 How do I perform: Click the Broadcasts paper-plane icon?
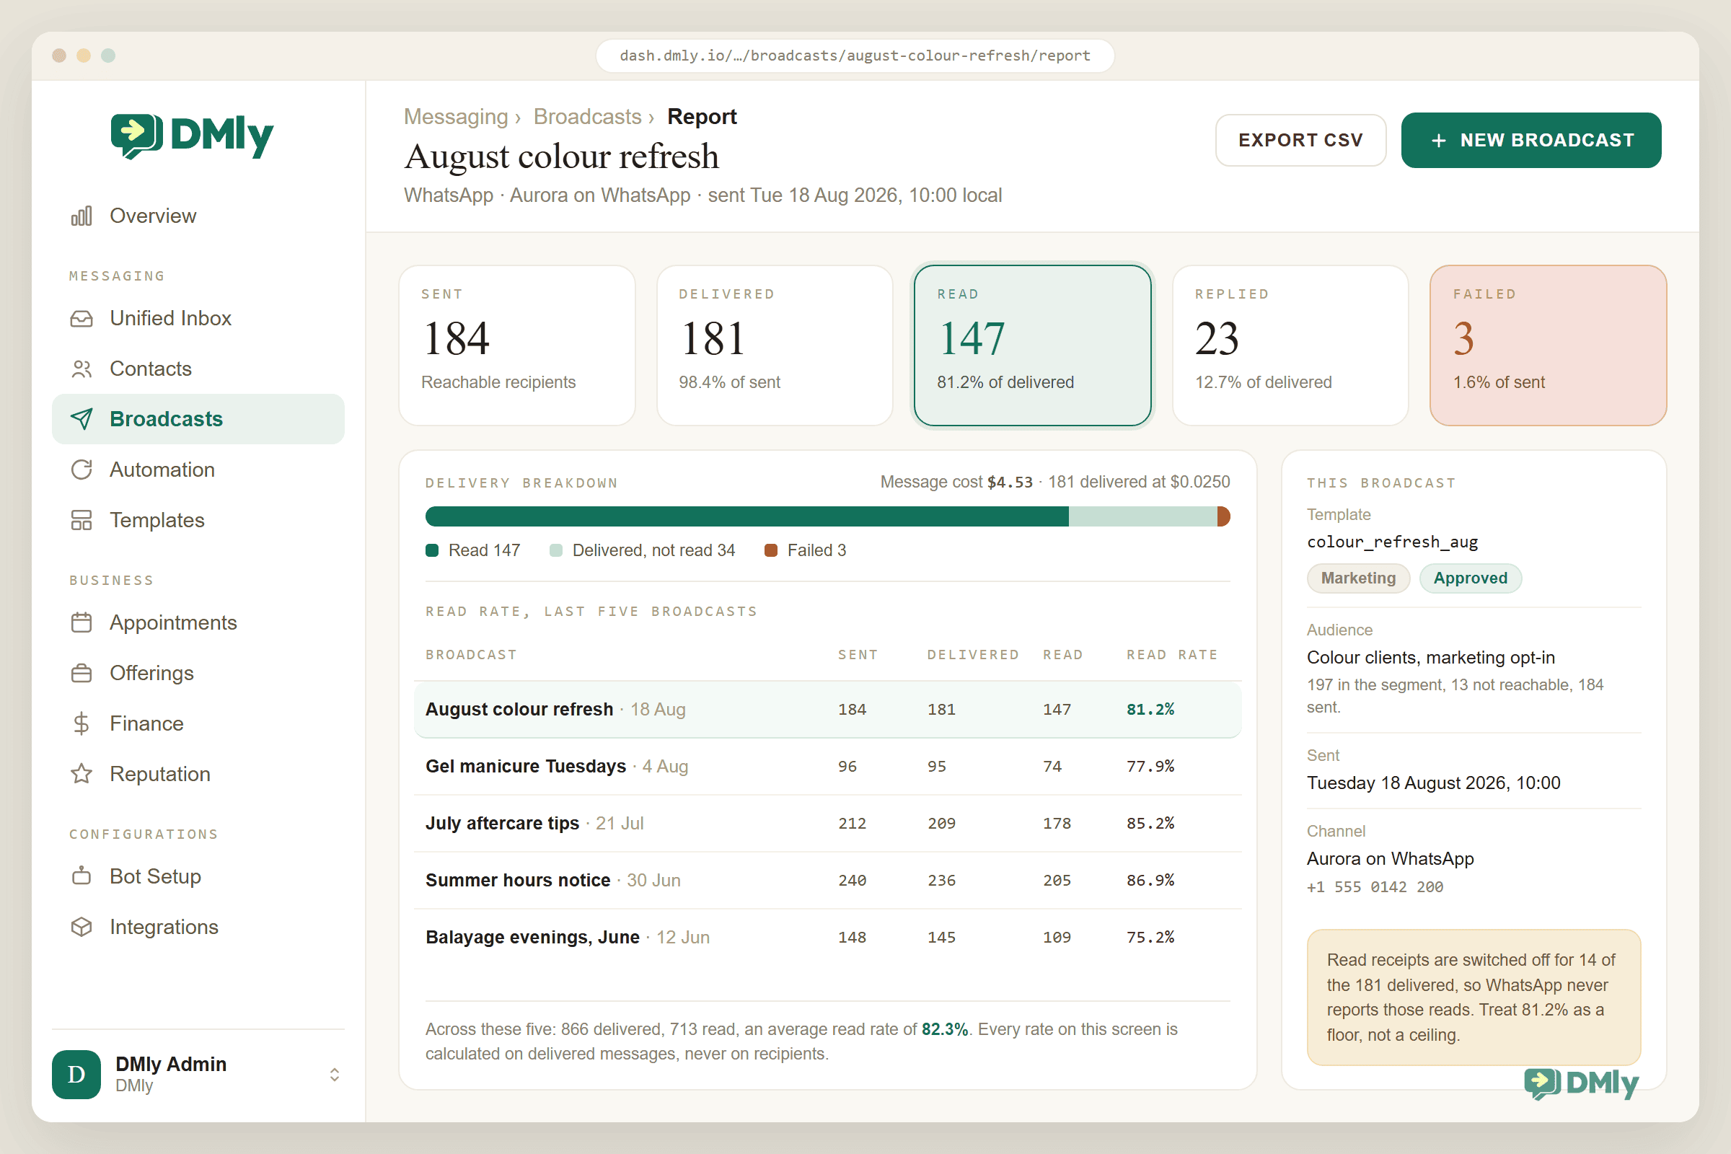pos(82,419)
